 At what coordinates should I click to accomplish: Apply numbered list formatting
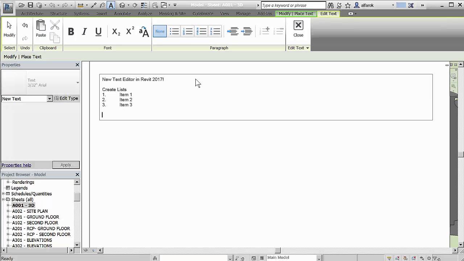tap(188, 31)
